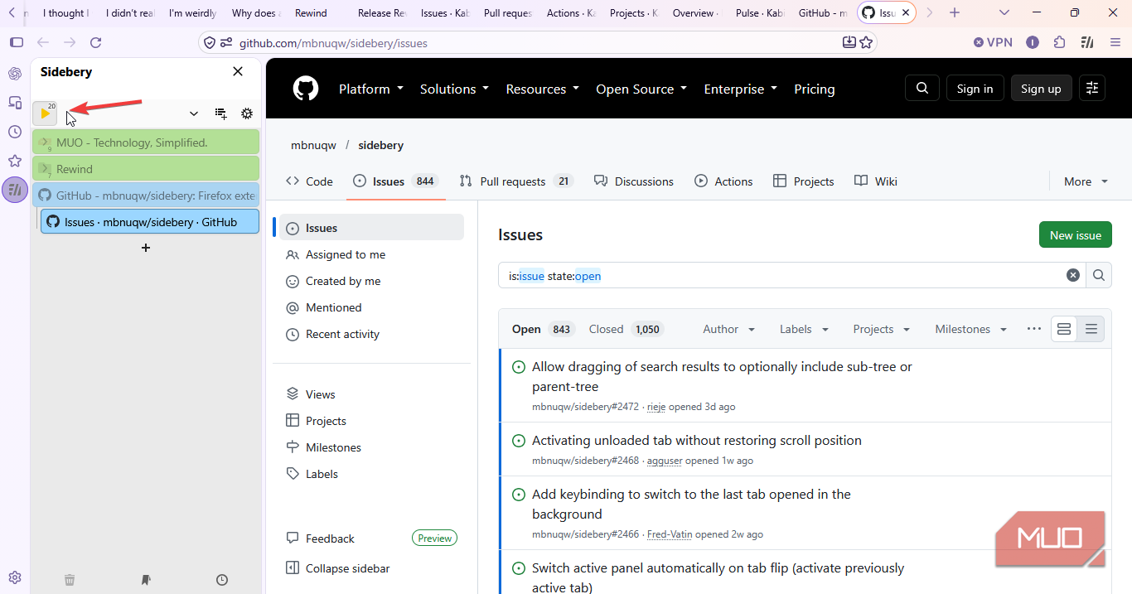Clear the issue filter query with X icon
The width and height of the screenshot is (1132, 594).
click(1073, 276)
